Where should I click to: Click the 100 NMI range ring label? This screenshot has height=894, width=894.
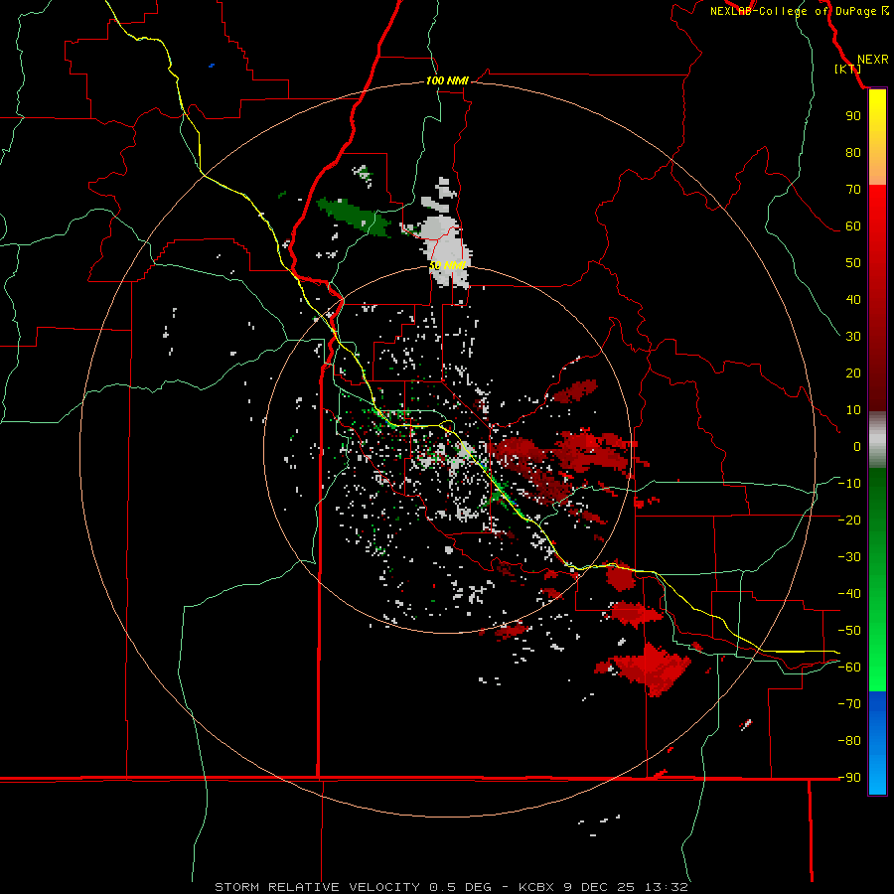447,80
